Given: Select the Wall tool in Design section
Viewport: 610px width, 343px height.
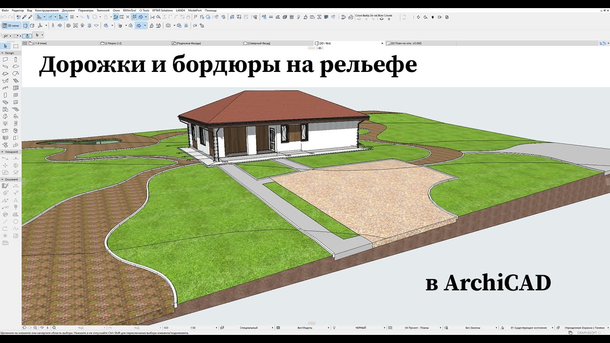Looking at the screenshot, I should pyautogui.click(x=5, y=60).
